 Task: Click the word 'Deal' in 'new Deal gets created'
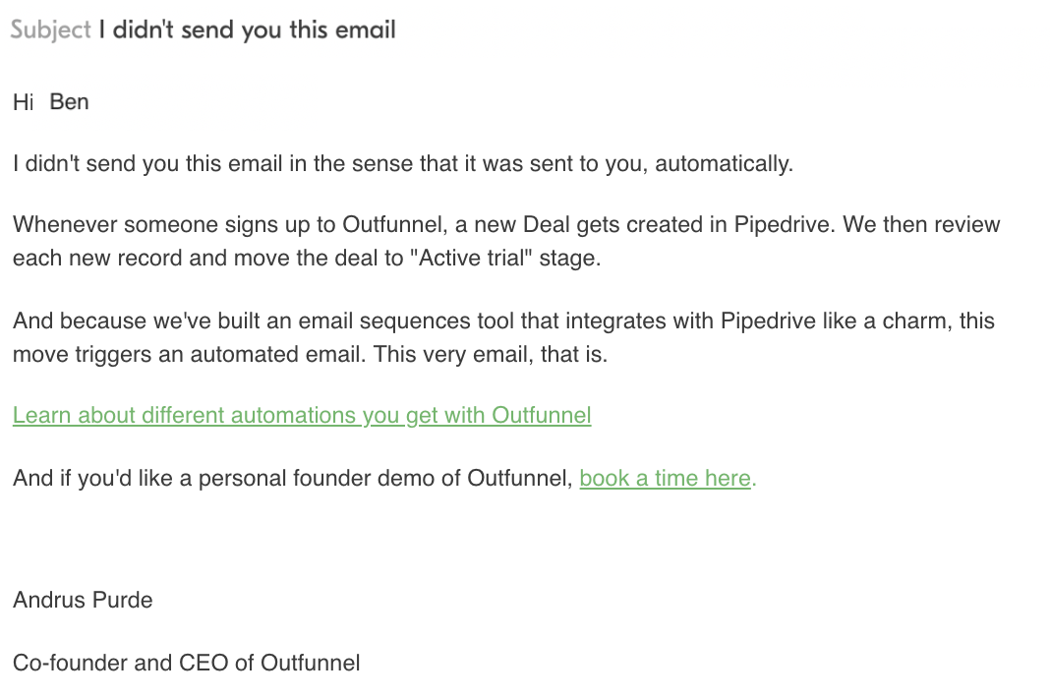tap(546, 224)
